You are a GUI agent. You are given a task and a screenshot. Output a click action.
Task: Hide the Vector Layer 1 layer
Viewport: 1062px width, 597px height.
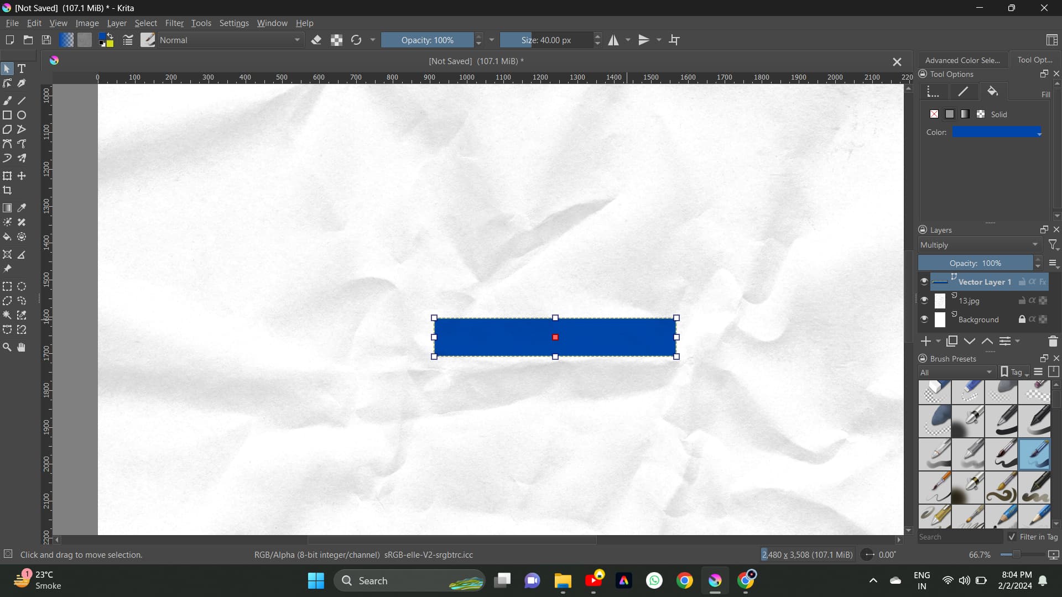tap(924, 282)
